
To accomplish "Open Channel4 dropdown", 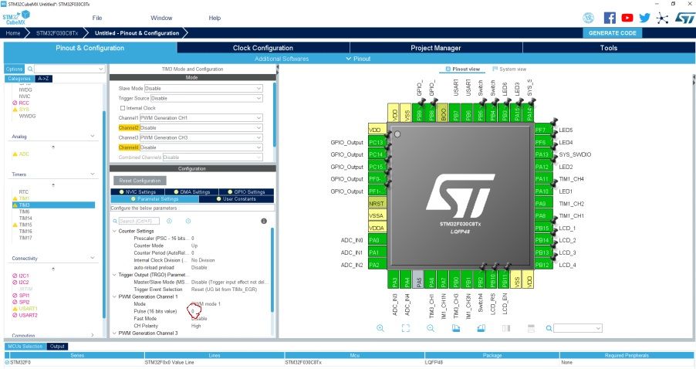I will 201,147.
